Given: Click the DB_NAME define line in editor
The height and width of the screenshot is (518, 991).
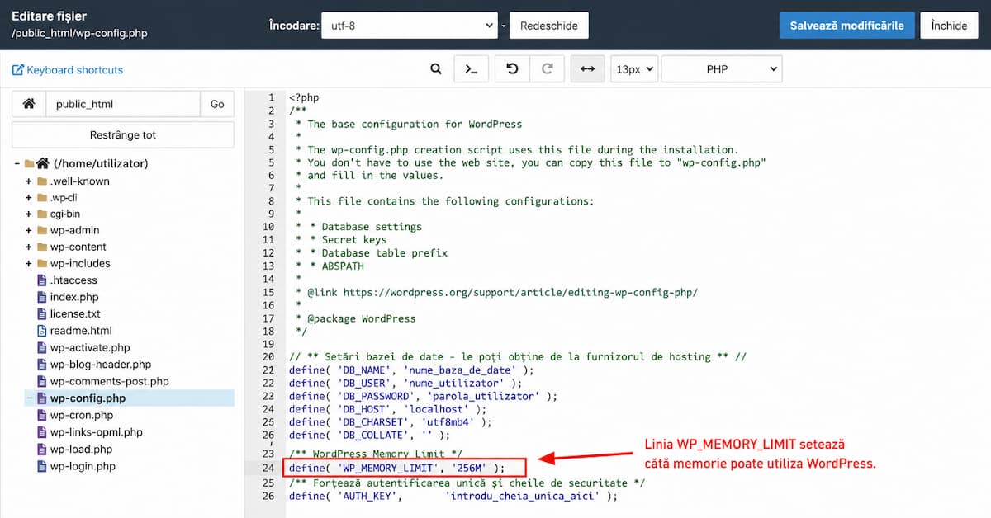Looking at the screenshot, I should pos(411,370).
